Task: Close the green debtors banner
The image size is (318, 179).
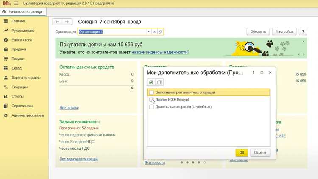Action: click(304, 42)
